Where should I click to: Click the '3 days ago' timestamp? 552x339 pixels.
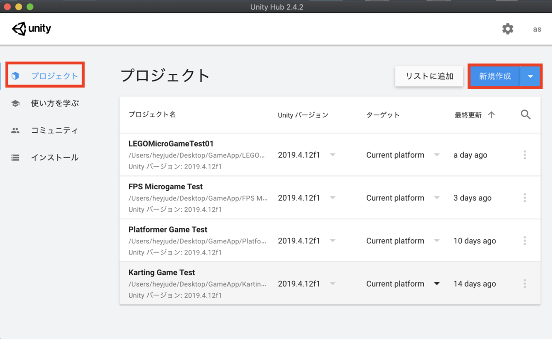coord(472,198)
